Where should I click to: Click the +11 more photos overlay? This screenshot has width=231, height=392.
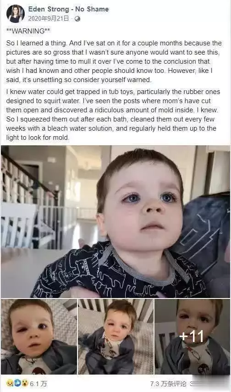pyautogui.click(x=192, y=337)
